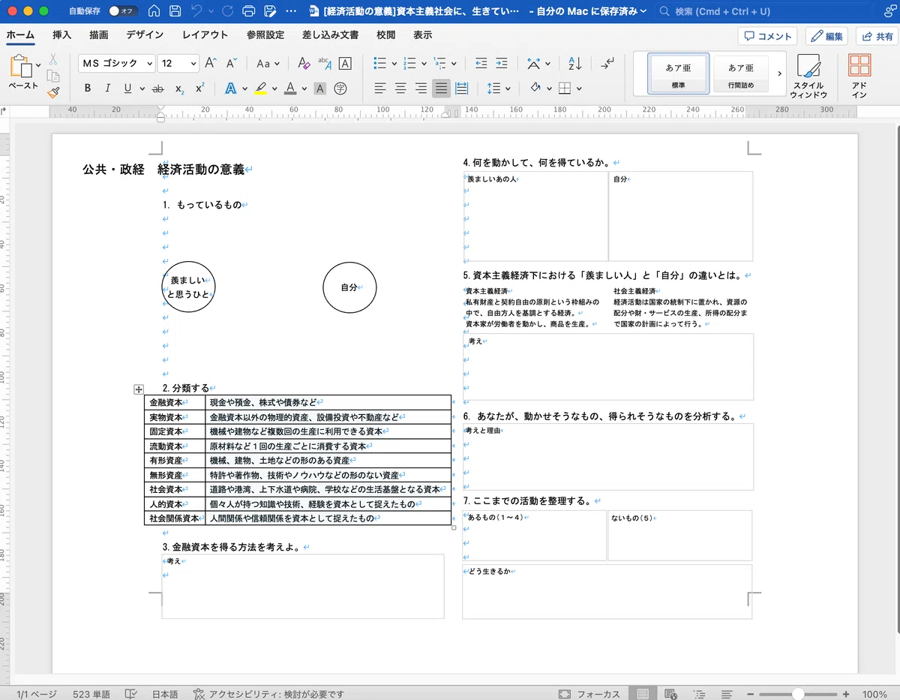Click the Copy icon

[x=53, y=76]
